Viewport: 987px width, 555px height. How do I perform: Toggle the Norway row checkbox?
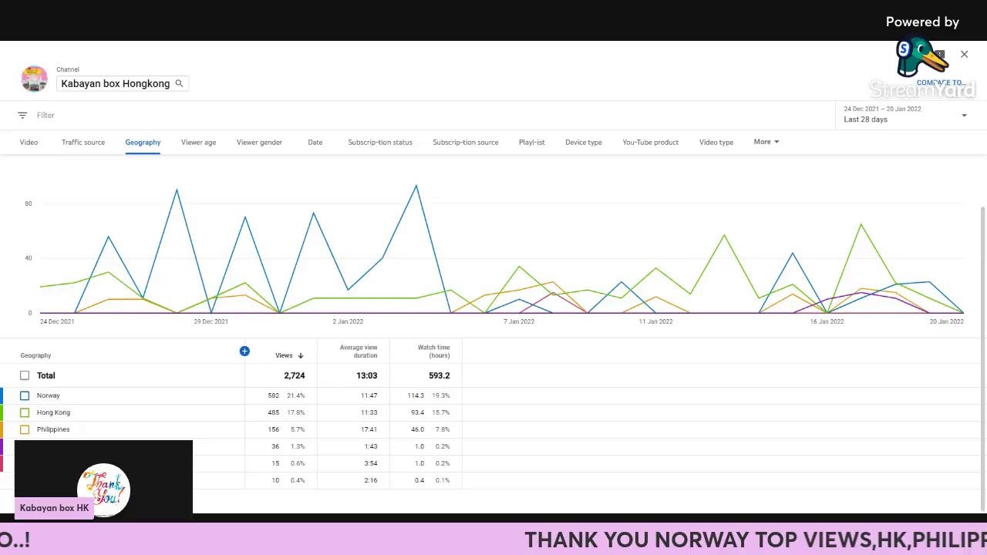(x=25, y=395)
